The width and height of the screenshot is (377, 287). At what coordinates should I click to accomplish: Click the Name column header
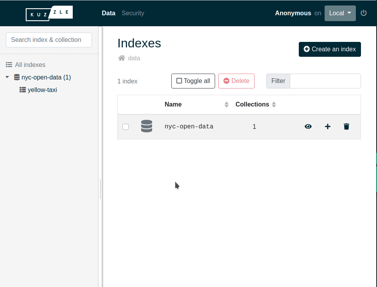(x=173, y=105)
